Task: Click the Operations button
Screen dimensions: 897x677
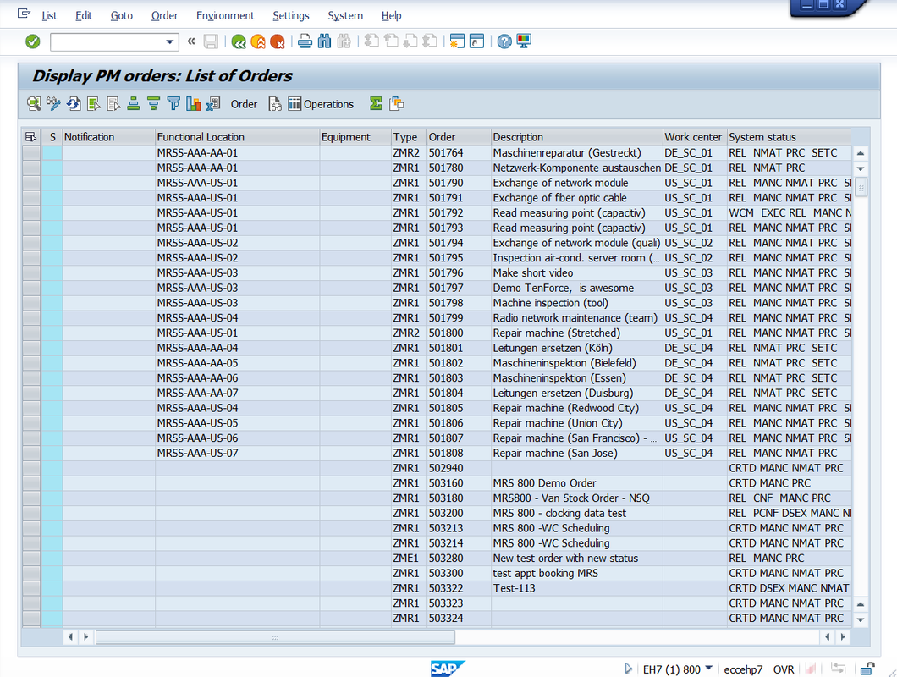Action: tap(321, 104)
